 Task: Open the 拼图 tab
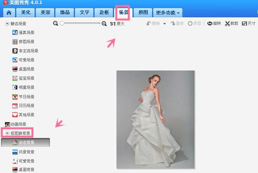coord(143,13)
